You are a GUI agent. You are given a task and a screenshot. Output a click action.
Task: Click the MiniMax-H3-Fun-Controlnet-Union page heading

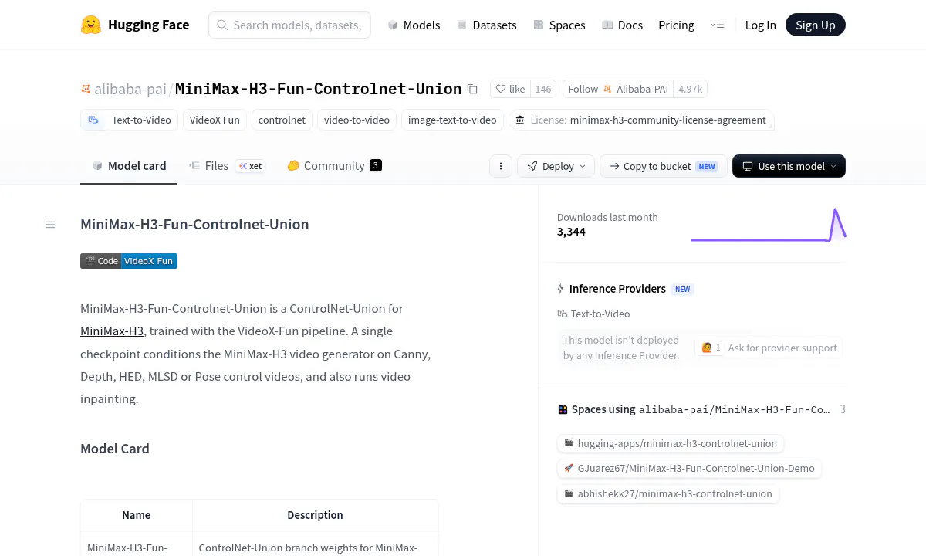pos(194,225)
